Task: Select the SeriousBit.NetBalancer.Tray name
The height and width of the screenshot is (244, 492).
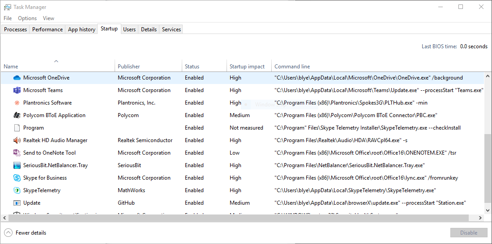Action: (x=56, y=165)
